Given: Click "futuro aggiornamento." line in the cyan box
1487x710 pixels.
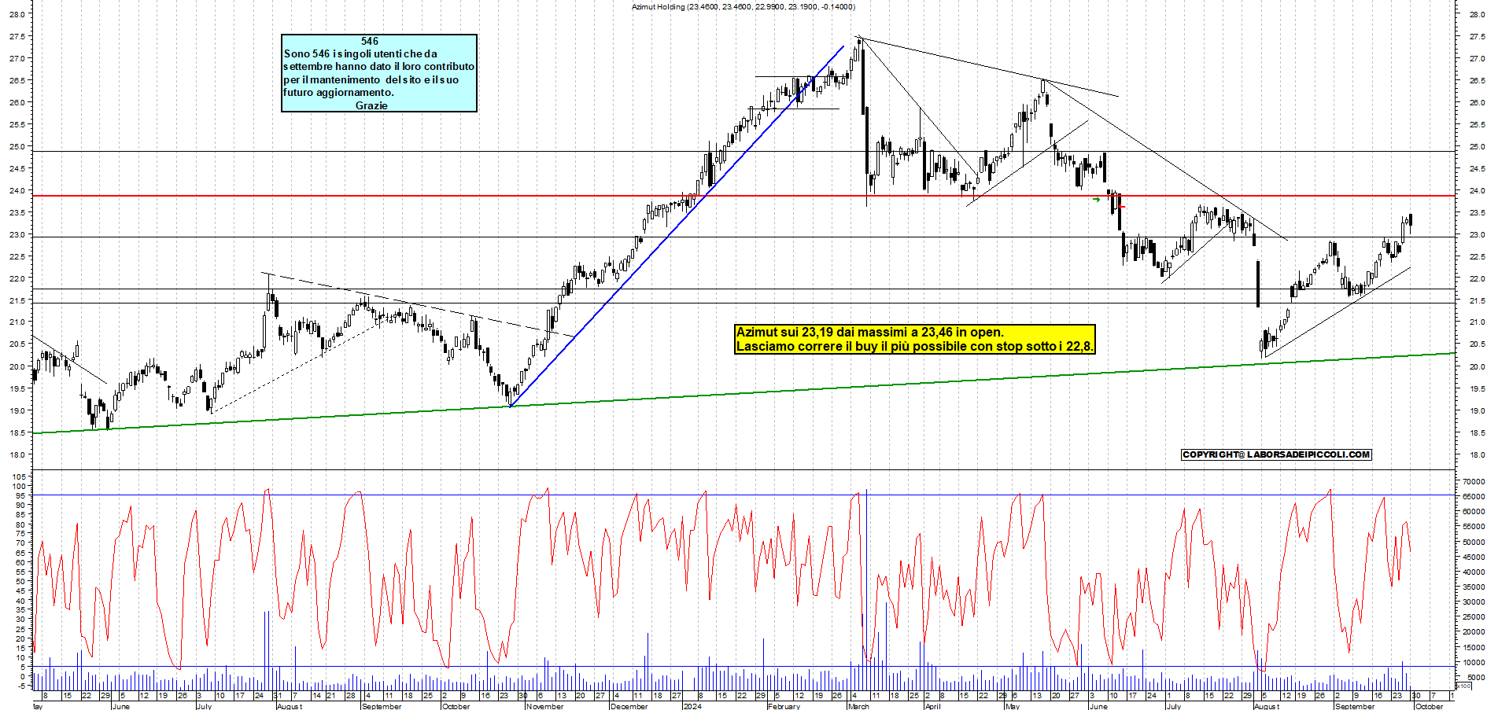Looking at the screenshot, I should point(338,93).
